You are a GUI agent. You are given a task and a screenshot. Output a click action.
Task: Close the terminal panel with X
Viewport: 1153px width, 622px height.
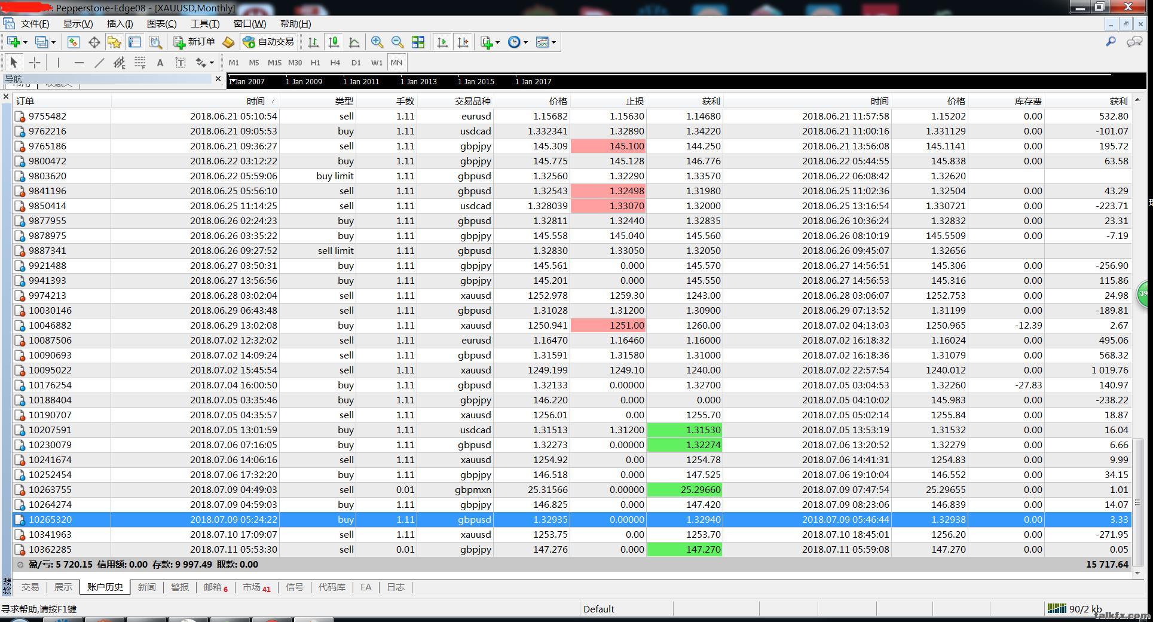6,97
